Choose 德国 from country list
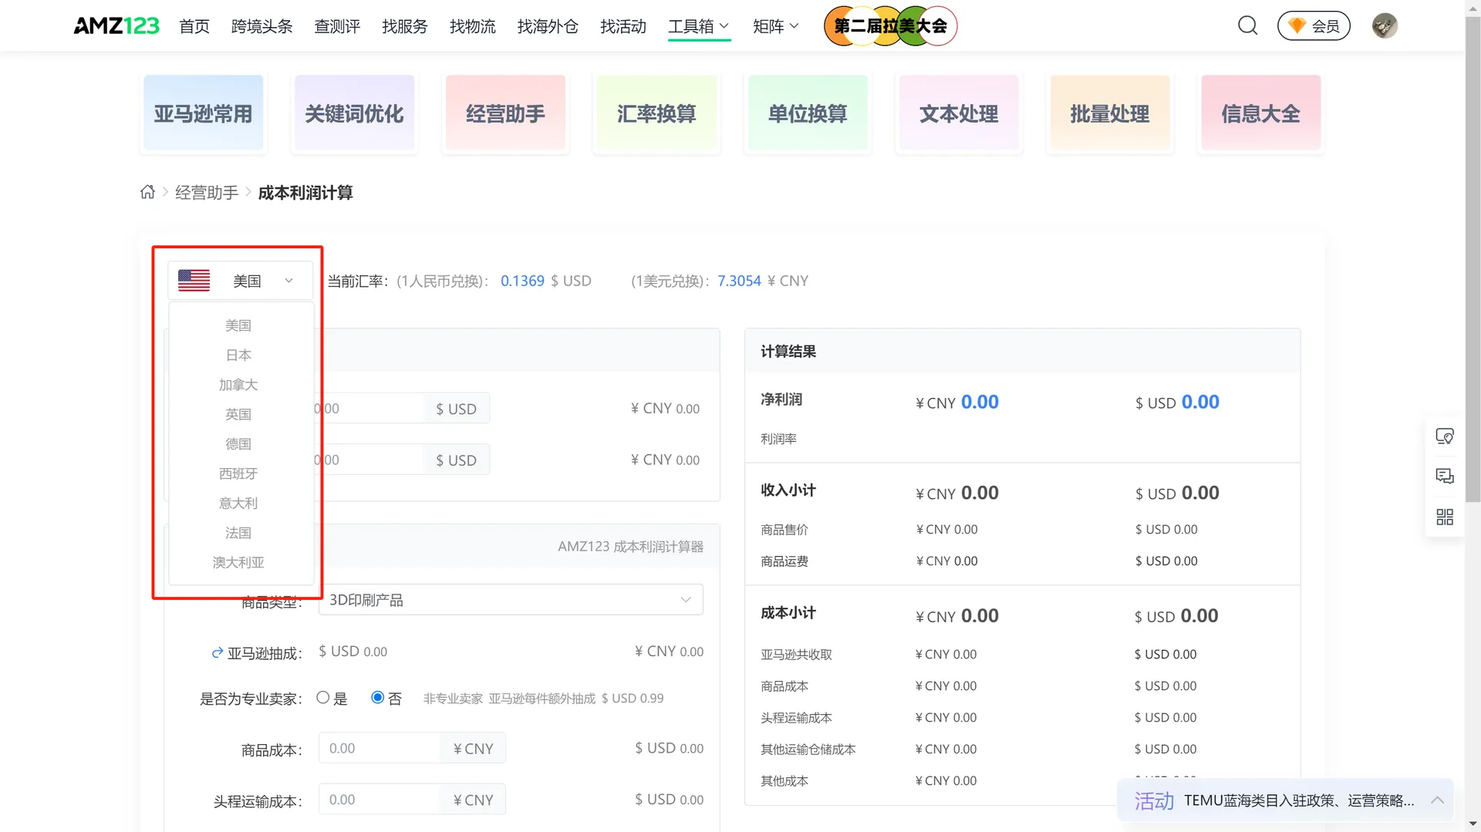Image resolution: width=1481 pixels, height=832 pixels. (x=238, y=444)
